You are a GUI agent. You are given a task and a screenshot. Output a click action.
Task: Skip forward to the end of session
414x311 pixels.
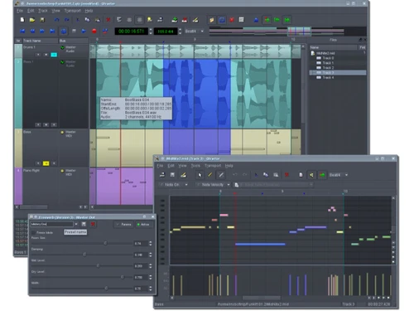click(x=52, y=32)
